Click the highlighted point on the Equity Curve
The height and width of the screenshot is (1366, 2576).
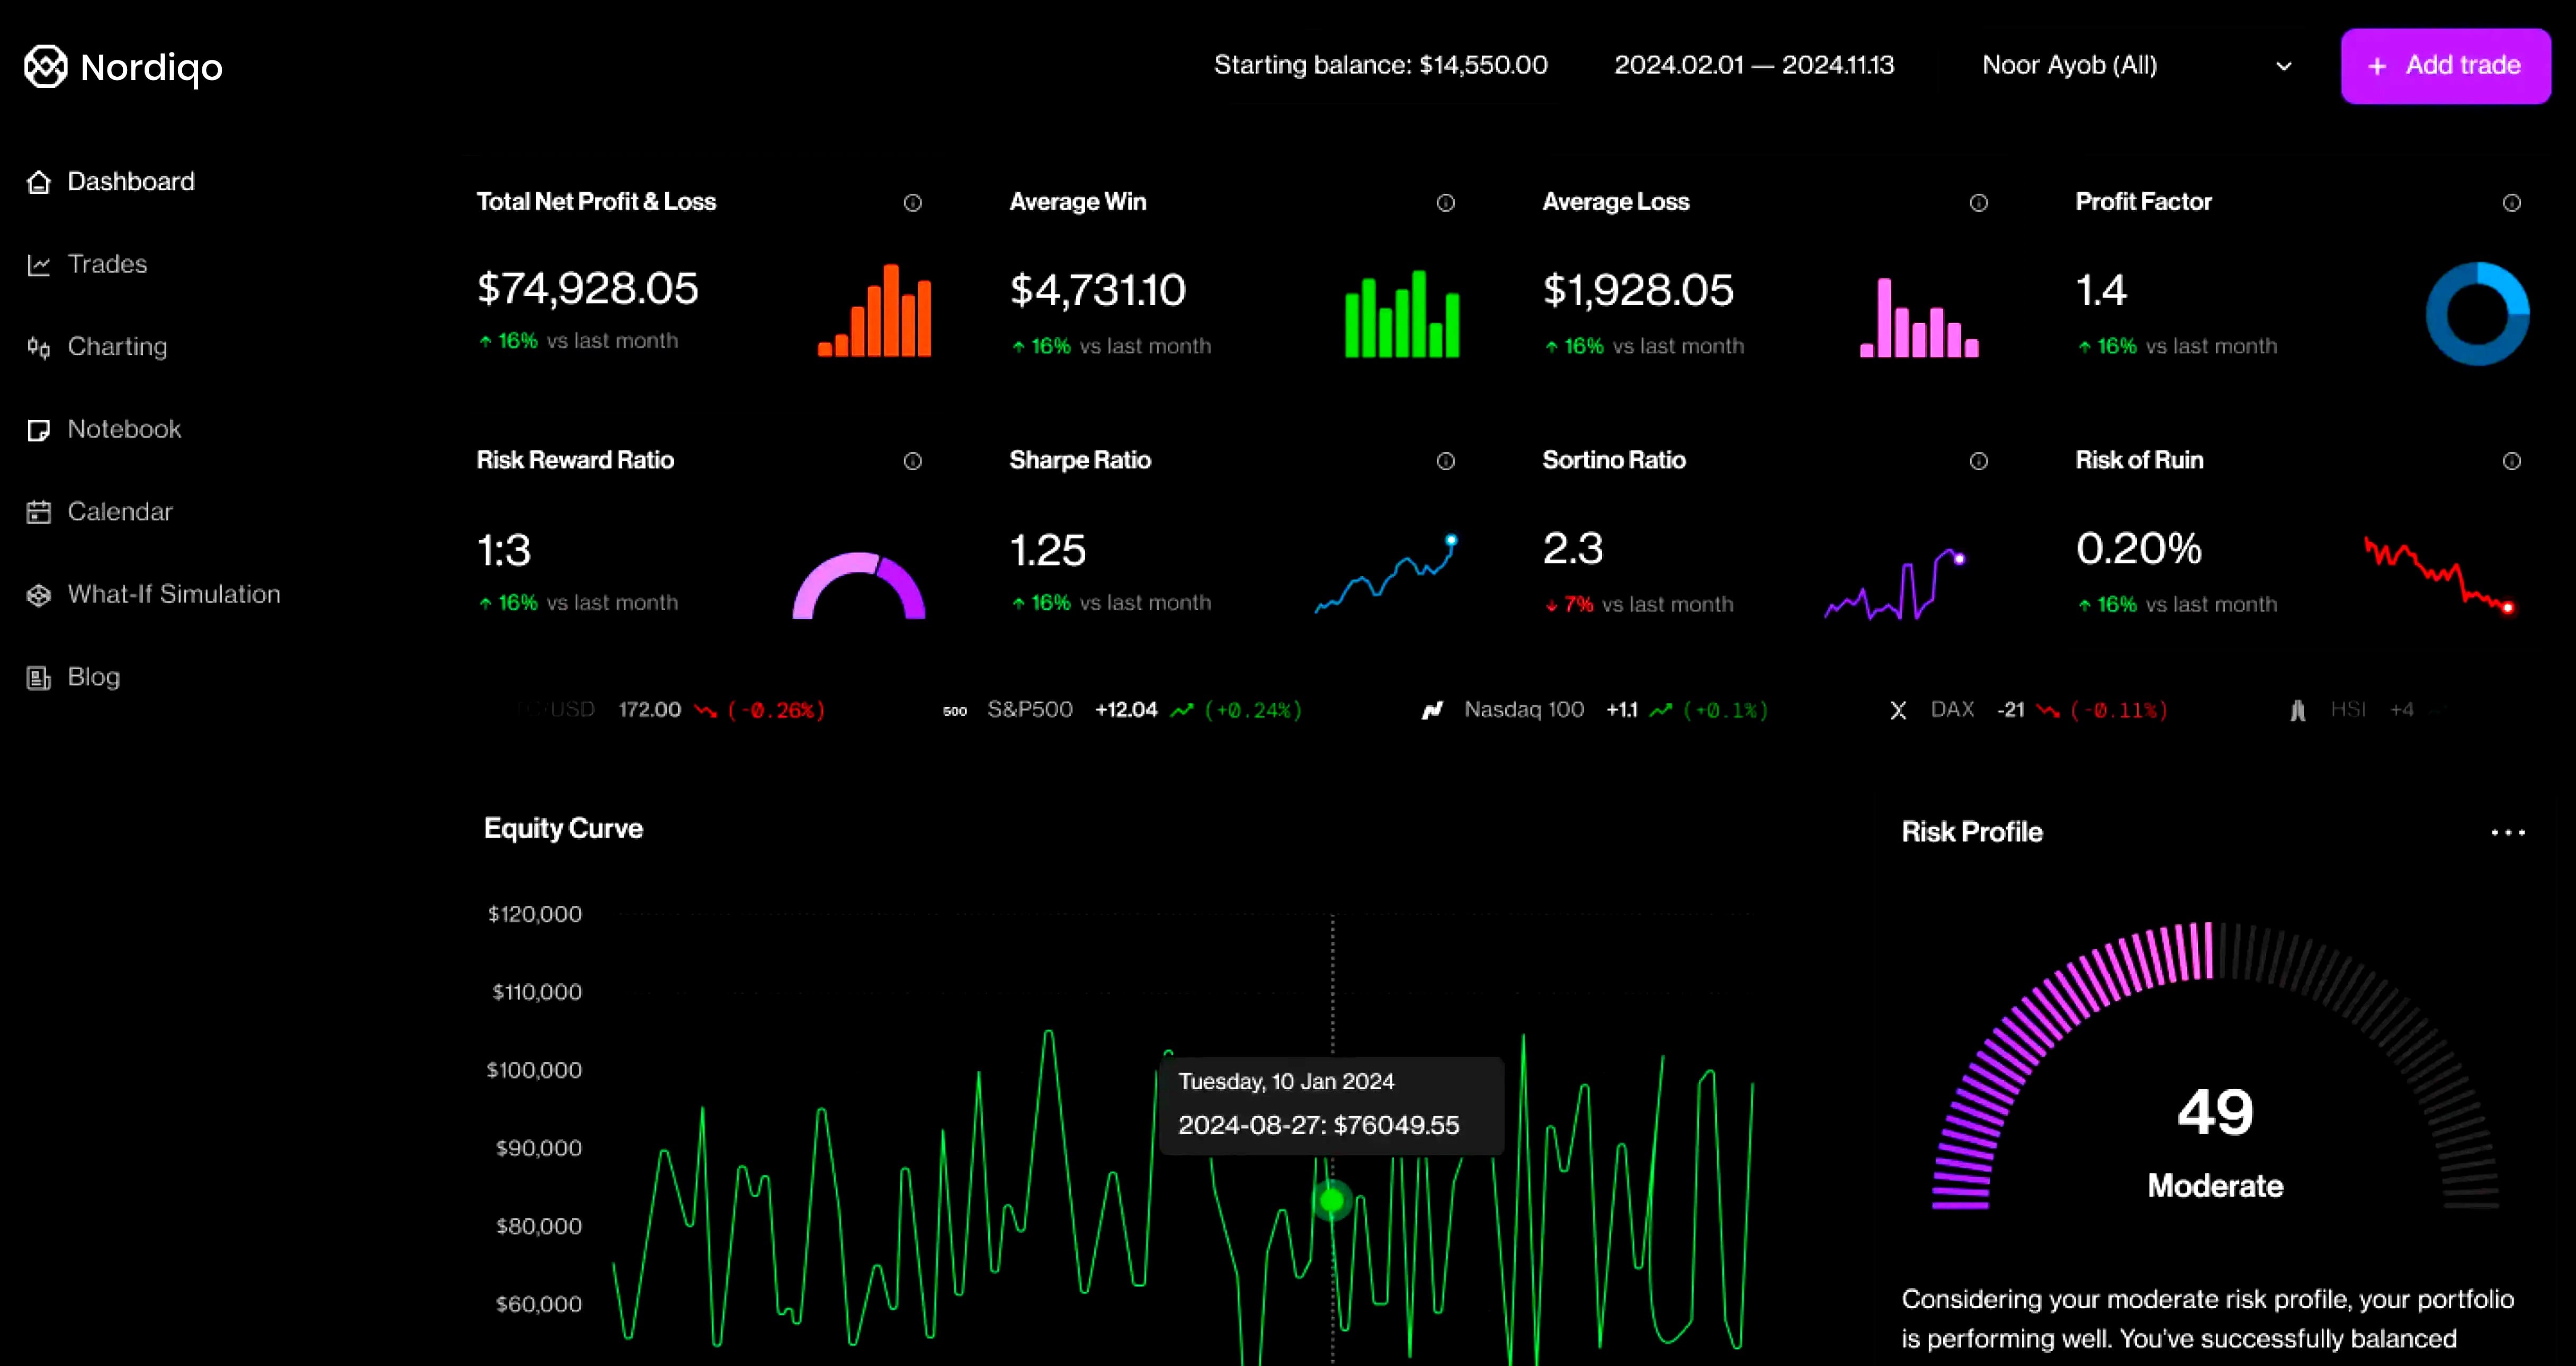tap(1331, 1199)
